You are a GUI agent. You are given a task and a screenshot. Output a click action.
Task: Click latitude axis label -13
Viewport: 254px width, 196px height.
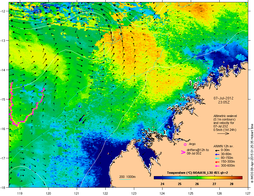3,40
